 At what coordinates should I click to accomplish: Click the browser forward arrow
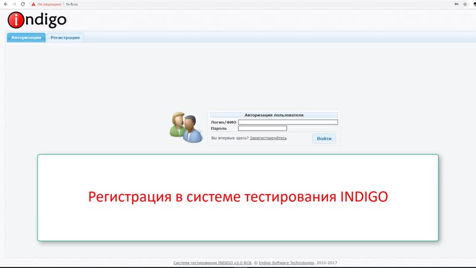tap(14, 4)
